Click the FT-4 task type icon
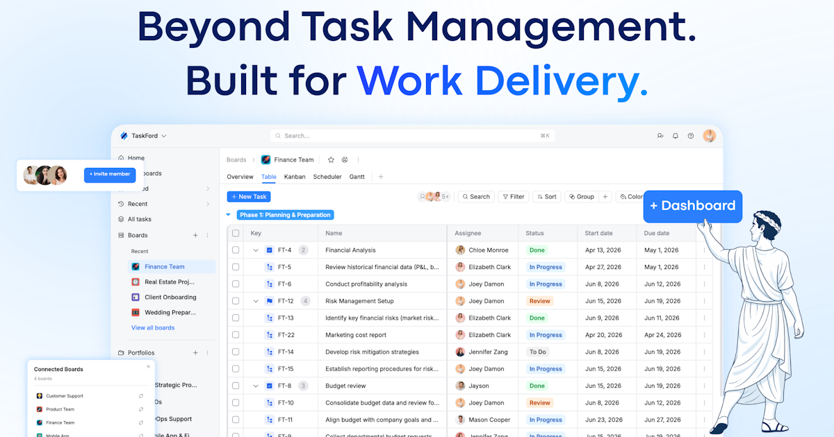 [x=270, y=250]
